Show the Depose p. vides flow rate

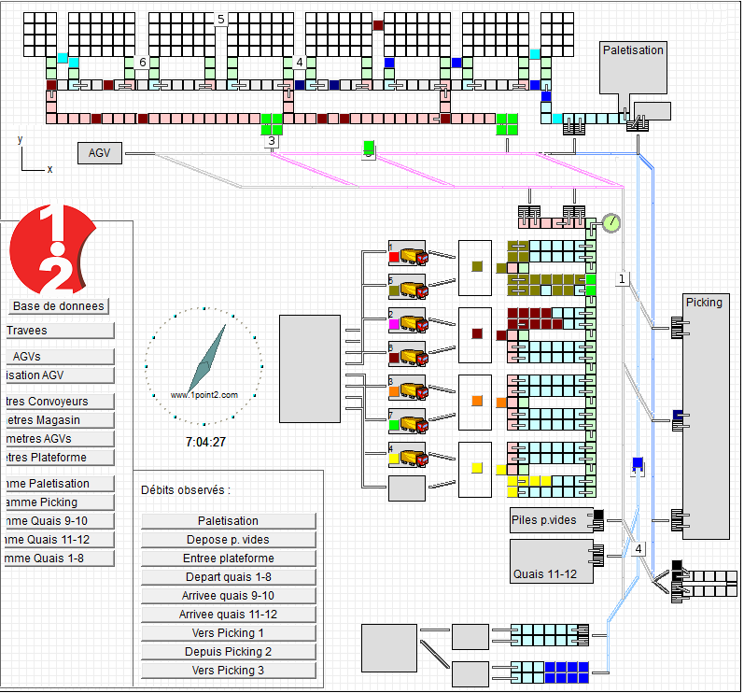pyautogui.click(x=229, y=540)
